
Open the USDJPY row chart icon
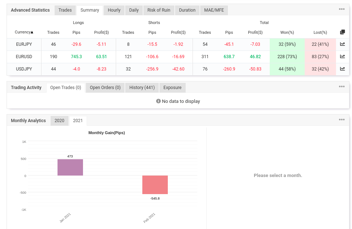[342, 69]
